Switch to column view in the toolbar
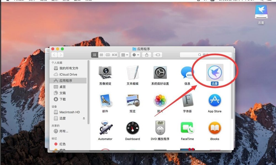Viewport: 276px width, 165px height. tap(108, 55)
